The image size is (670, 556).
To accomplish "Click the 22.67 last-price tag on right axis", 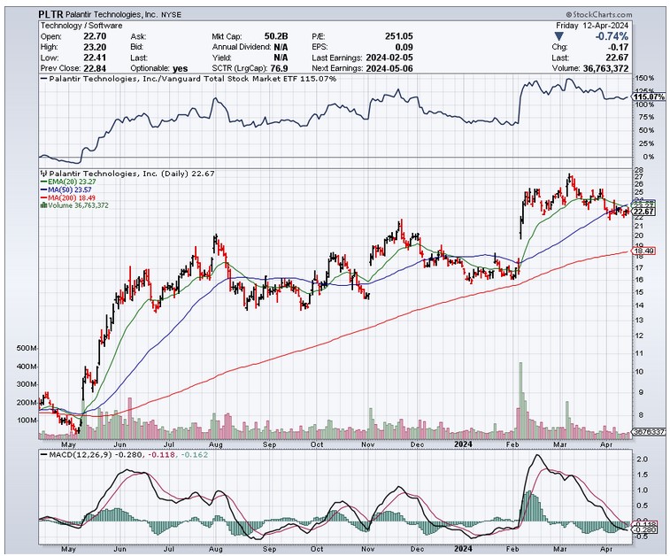I will 643,212.
